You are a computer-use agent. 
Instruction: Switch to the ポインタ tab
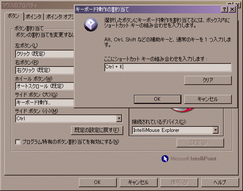34,17
